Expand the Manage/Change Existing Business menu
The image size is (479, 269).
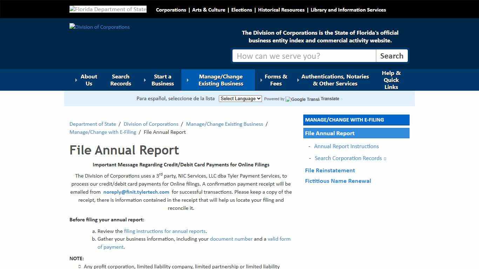tap(221, 80)
